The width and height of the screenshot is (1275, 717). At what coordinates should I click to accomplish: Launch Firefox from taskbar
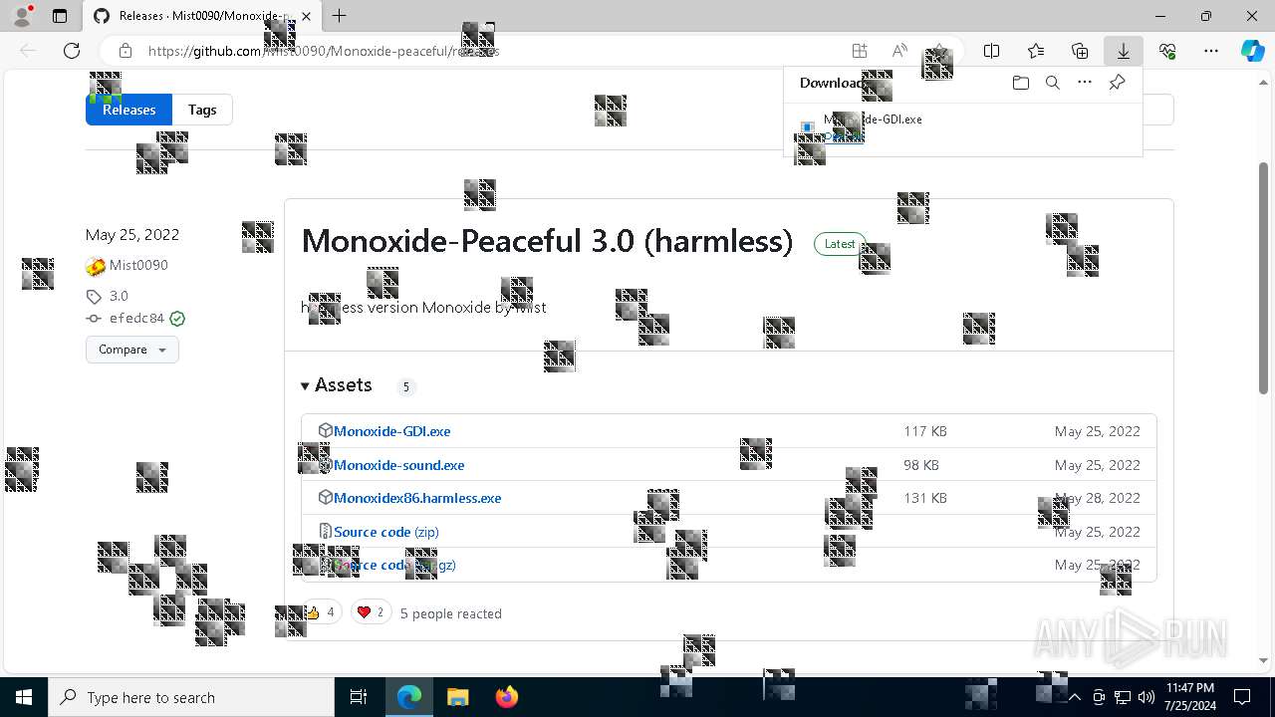506,697
